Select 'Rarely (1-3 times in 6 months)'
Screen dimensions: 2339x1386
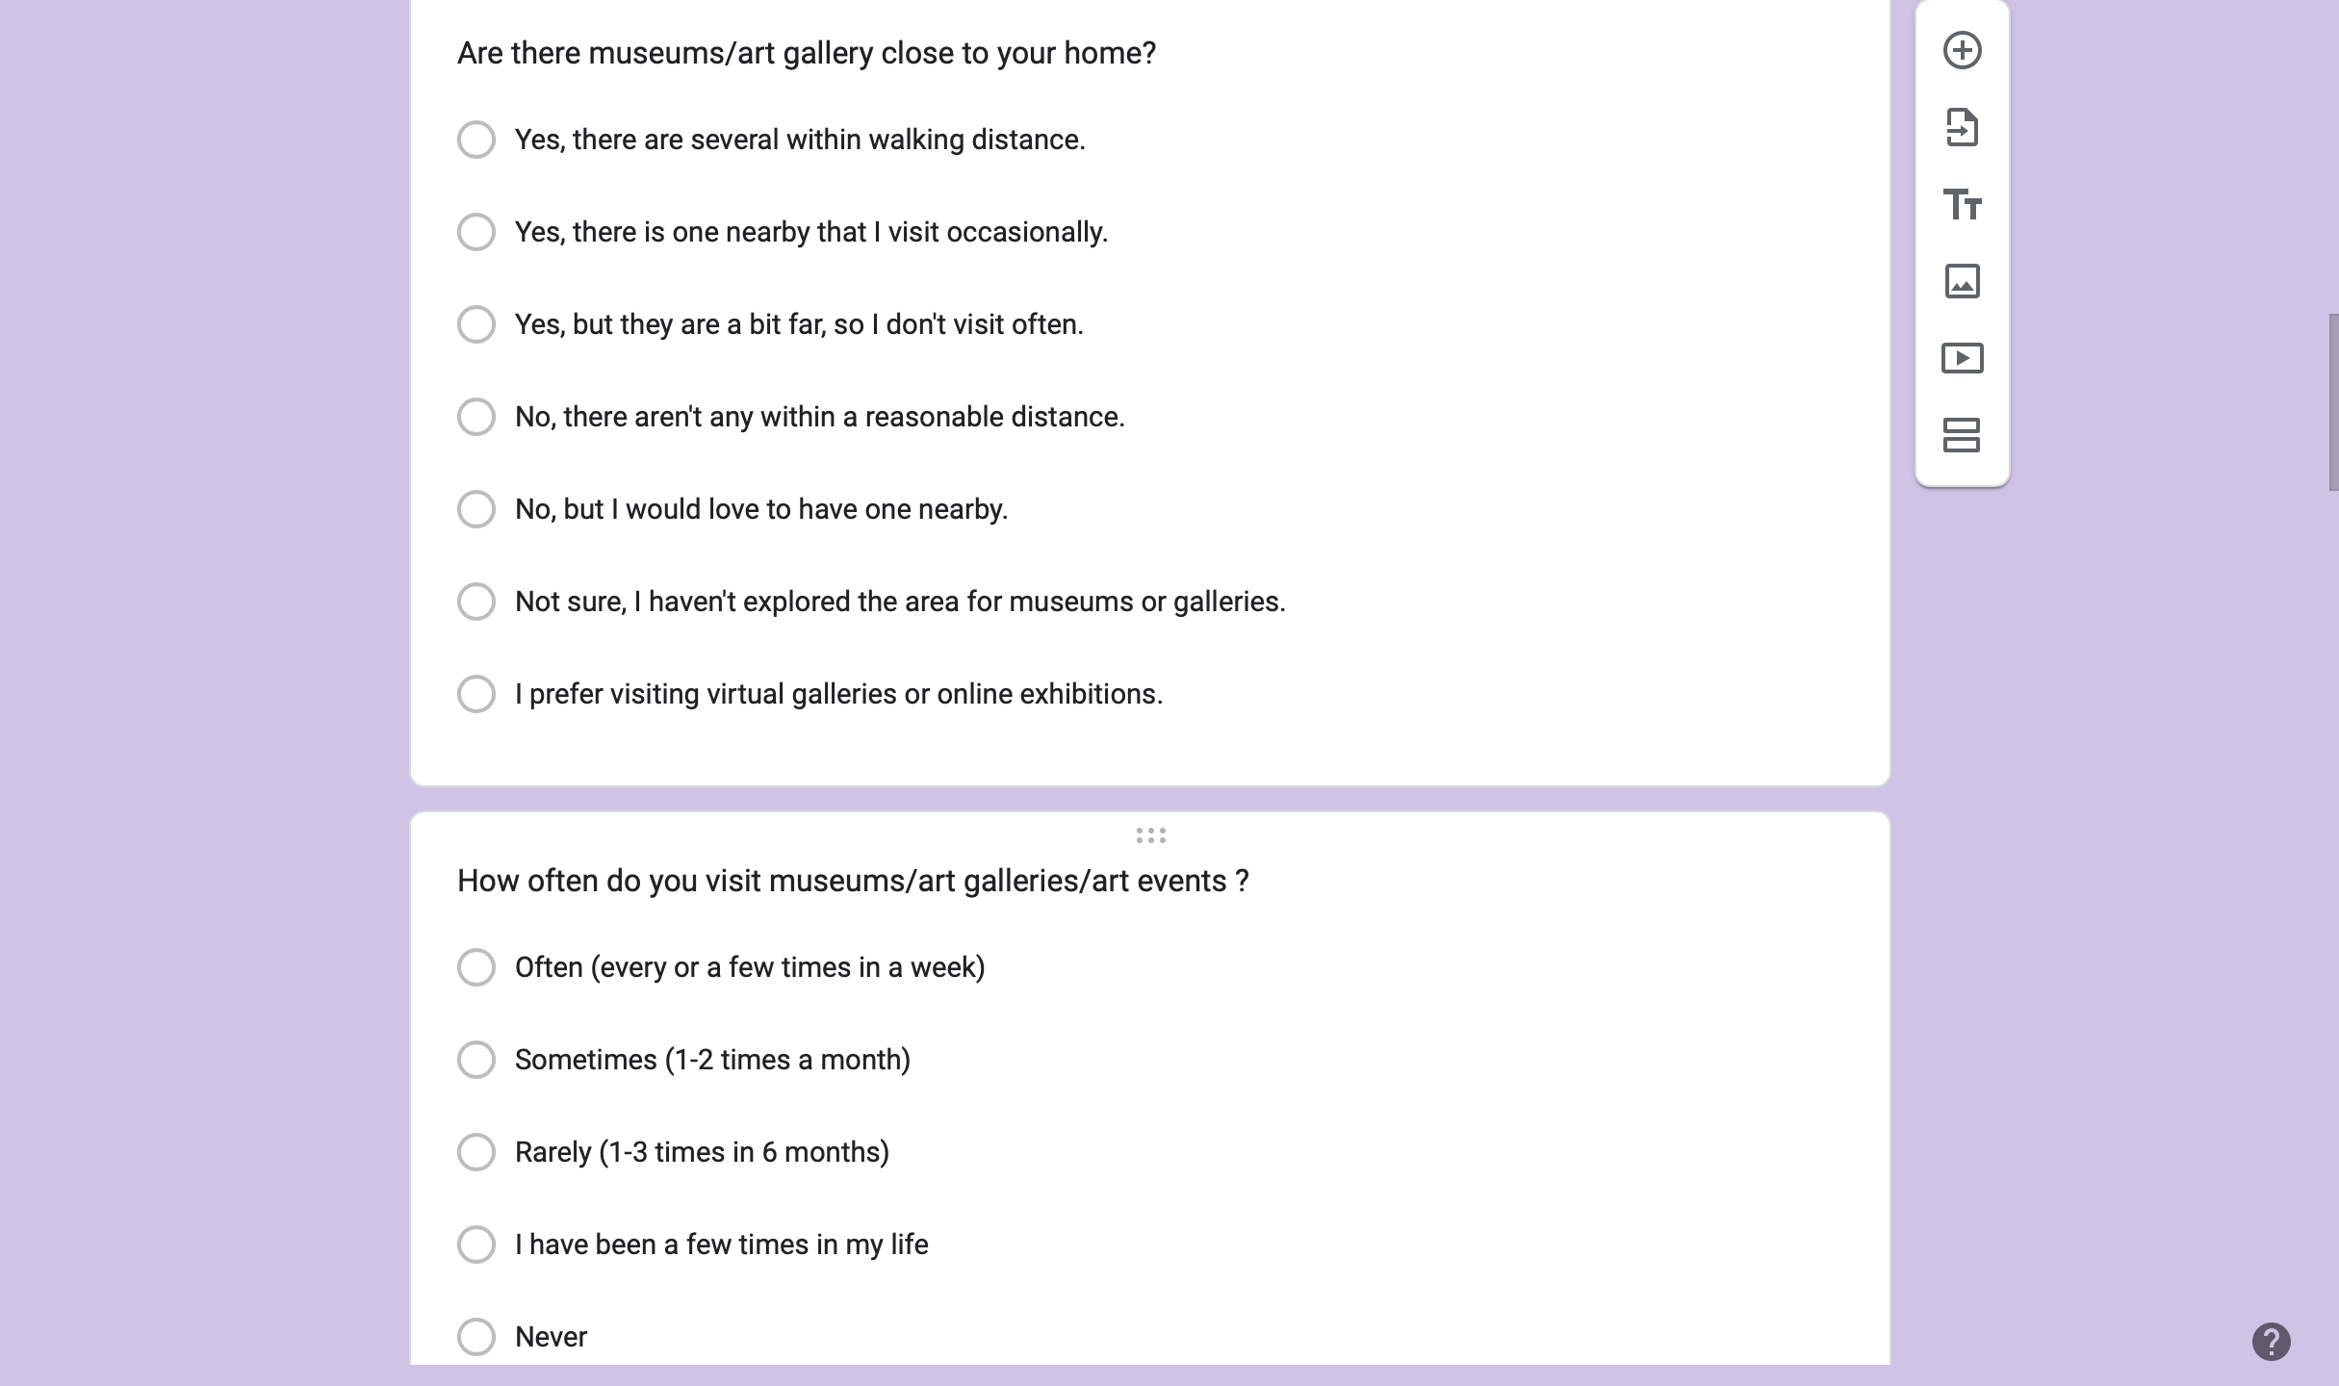(x=476, y=1152)
